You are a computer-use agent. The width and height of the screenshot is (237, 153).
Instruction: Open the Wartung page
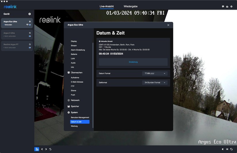pos(74,126)
